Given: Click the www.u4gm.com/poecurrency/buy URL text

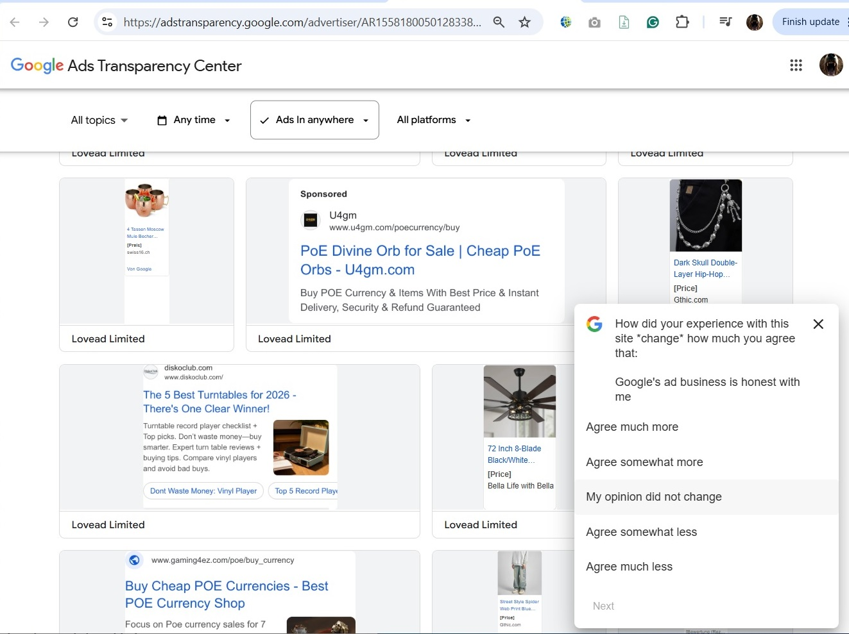Looking at the screenshot, I should click(395, 228).
